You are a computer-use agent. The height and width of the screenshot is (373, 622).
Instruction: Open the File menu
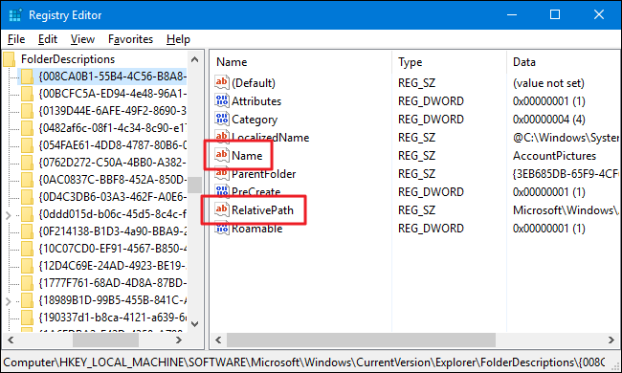pos(16,39)
